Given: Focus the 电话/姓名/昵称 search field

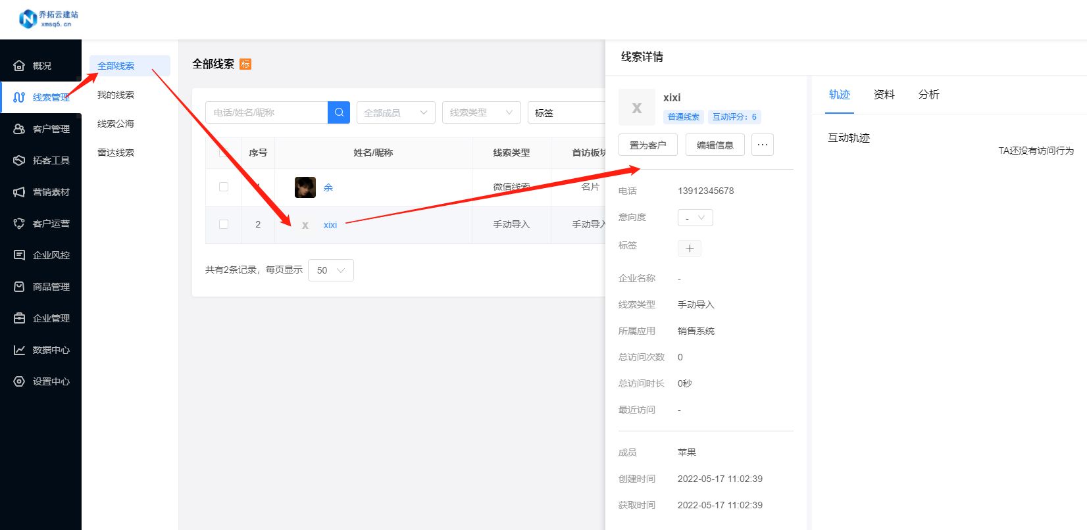Looking at the screenshot, I should 266,112.
